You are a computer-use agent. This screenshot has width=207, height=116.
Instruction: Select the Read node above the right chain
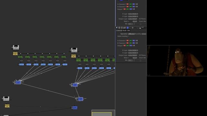pyautogui.click(x=74, y=50)
